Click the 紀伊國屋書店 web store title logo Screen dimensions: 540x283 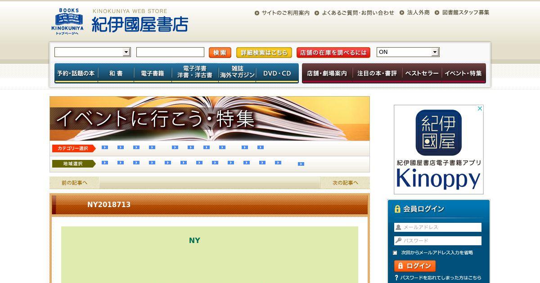tap(139, 21)
